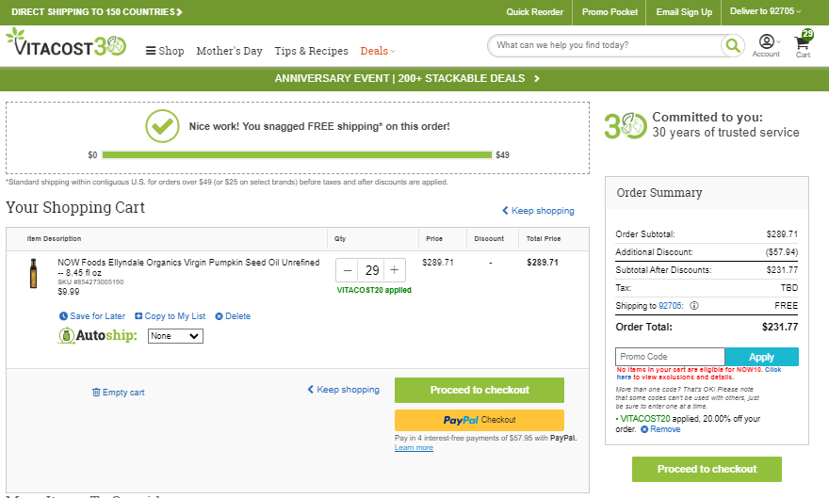The width and height of the screenshot is (829, 498).
Task: Click PayPal Learn more link
Action: 414,447
